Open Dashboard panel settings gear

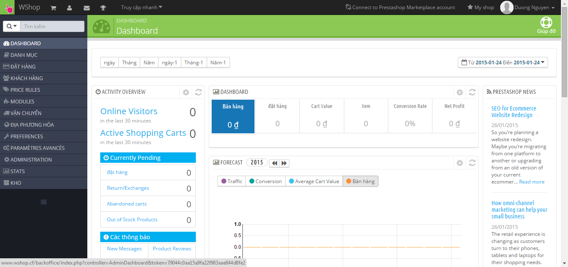pyautogui.click(x=459, y=92)
